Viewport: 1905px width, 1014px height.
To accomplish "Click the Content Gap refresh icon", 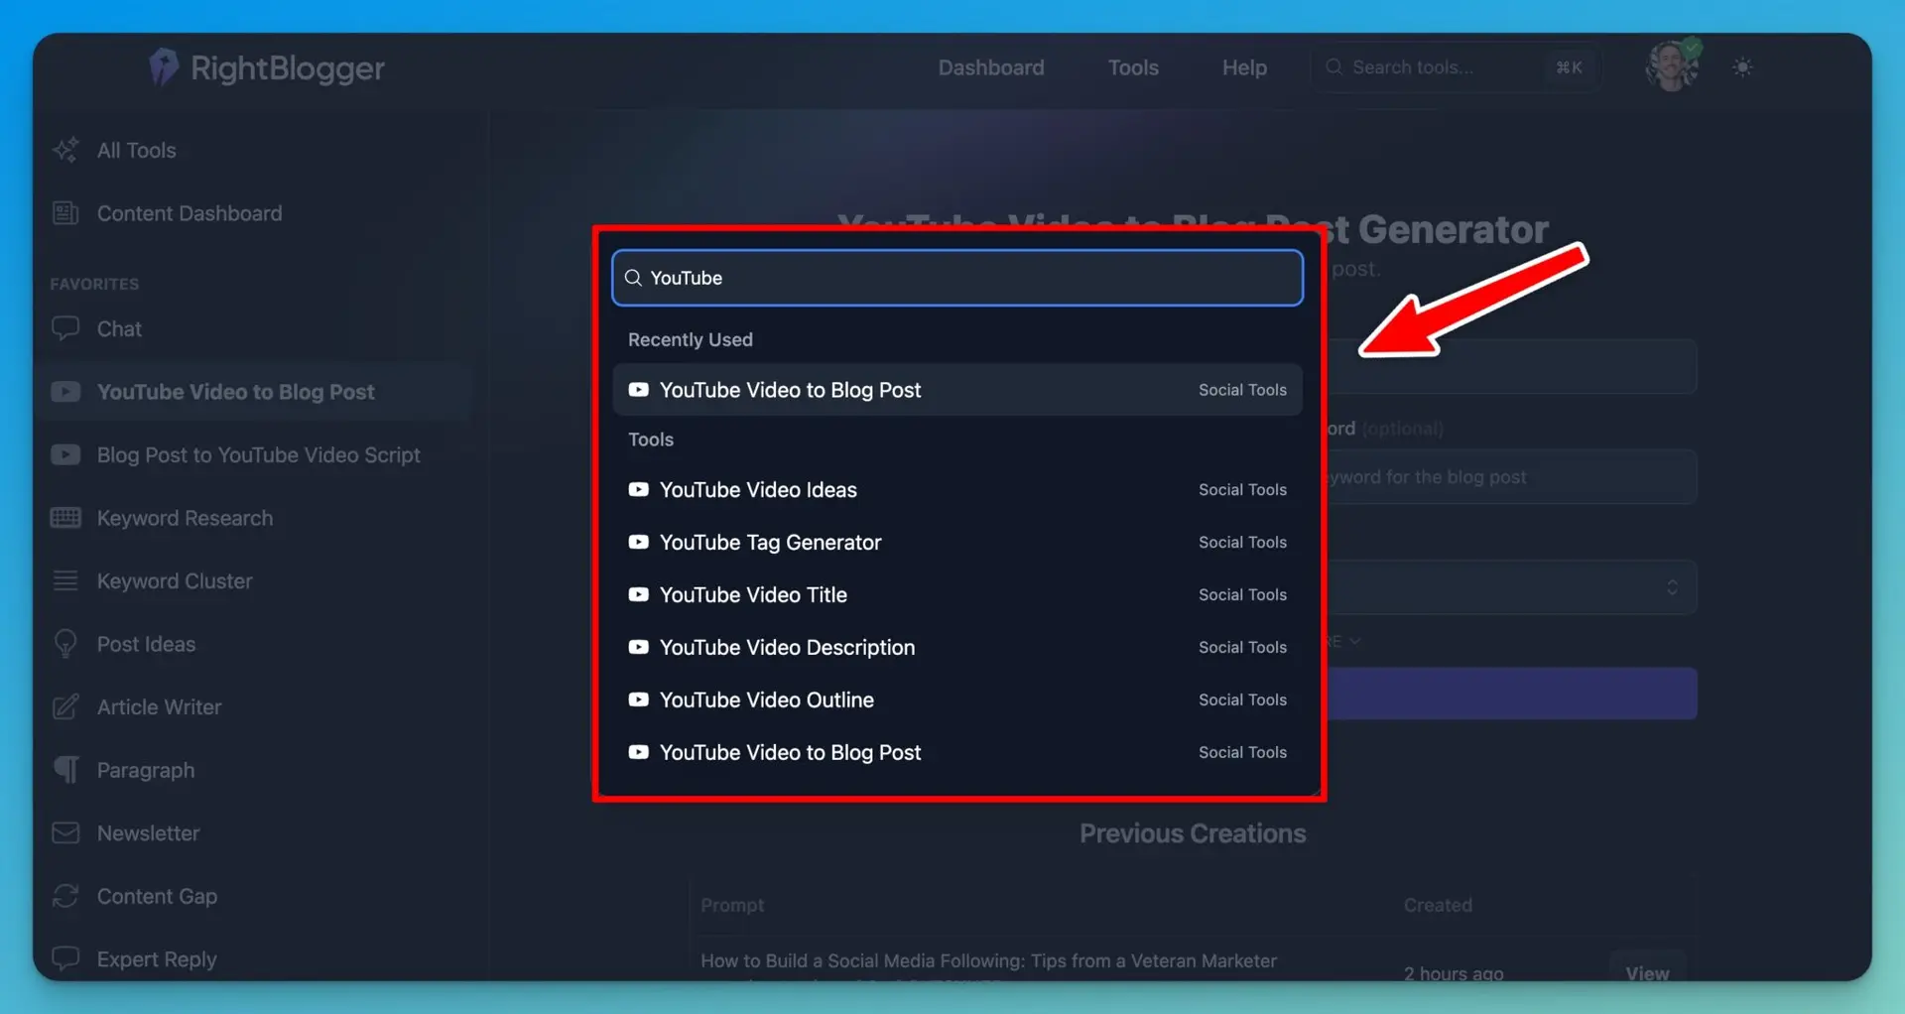I will click(x=65, y=896).
